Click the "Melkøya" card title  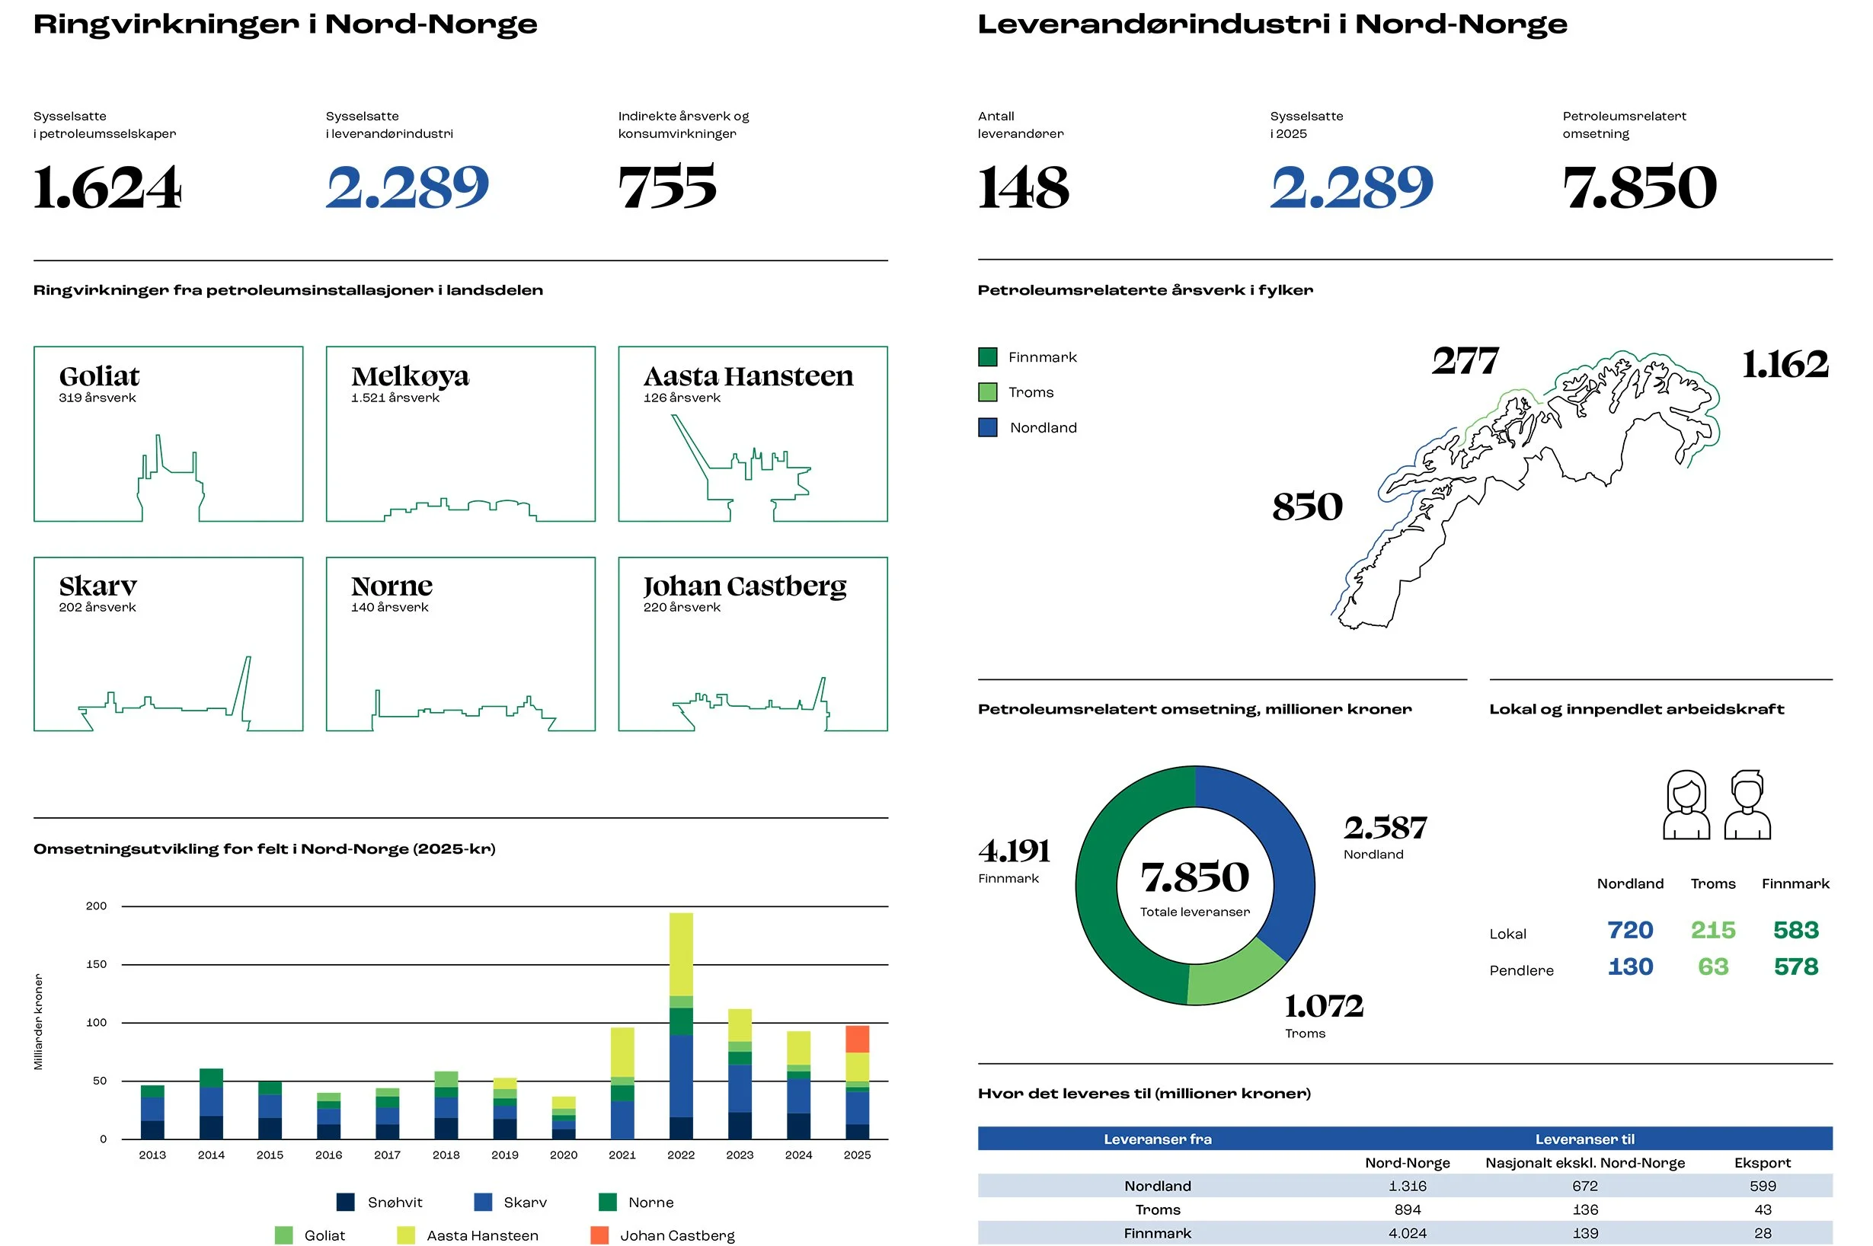[409, 376]
